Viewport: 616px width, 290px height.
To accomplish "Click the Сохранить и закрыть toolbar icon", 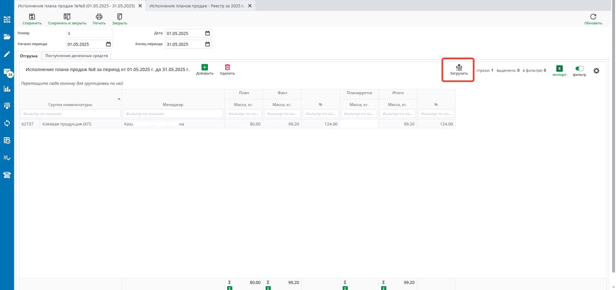I will click(x=67, y=17).
